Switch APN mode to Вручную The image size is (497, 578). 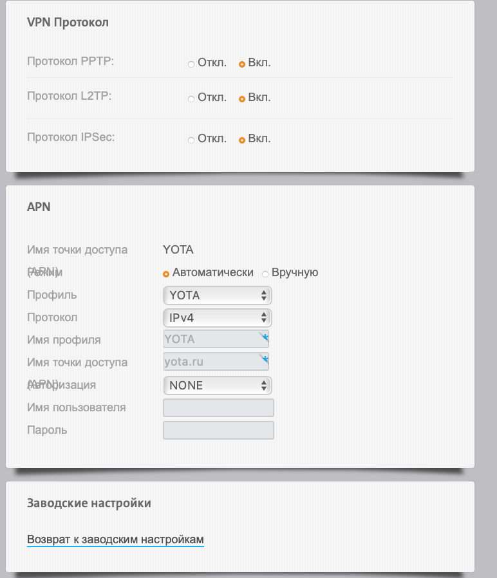click(265, 274)
